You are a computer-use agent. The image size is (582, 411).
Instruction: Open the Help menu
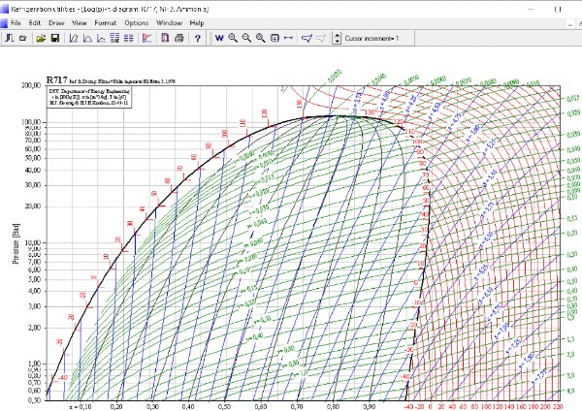pos(197,22)
